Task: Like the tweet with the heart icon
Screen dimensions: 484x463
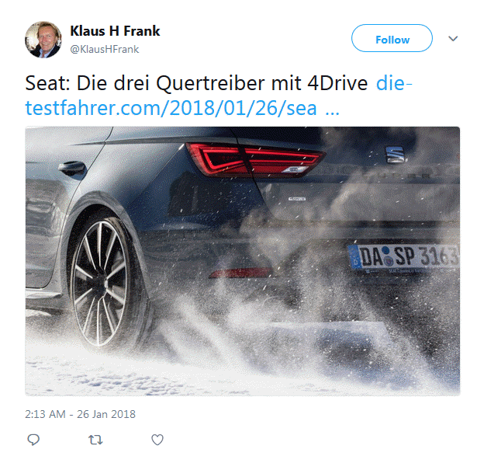Action: pos(157,440)
